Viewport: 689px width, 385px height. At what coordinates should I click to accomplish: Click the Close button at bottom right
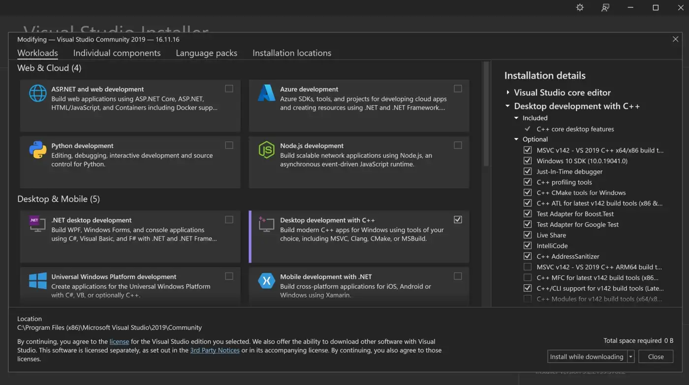coord(656,357)
